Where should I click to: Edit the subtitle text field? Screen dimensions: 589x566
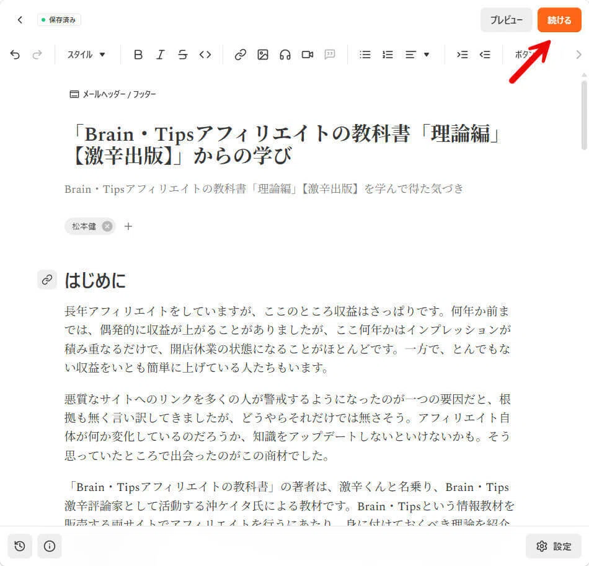tap(264, 188)
